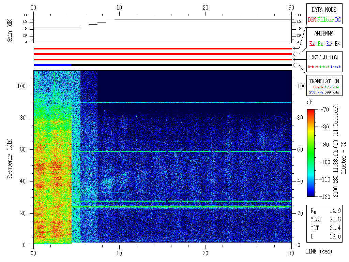Click the black segment of the translation bar
This screenshot has width=349, height=262.
tap(181, 65)
